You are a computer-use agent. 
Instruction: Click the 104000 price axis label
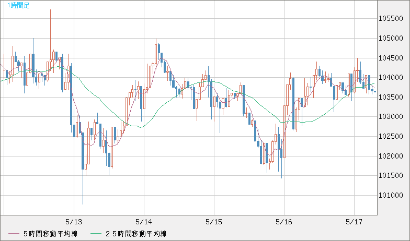[x=391, y=77]
